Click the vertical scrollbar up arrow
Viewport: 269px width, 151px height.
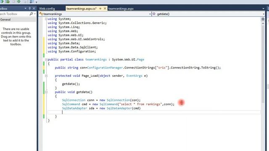click(263, 23)
